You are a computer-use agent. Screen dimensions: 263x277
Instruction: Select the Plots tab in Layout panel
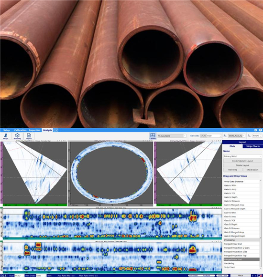click(232, 146)
